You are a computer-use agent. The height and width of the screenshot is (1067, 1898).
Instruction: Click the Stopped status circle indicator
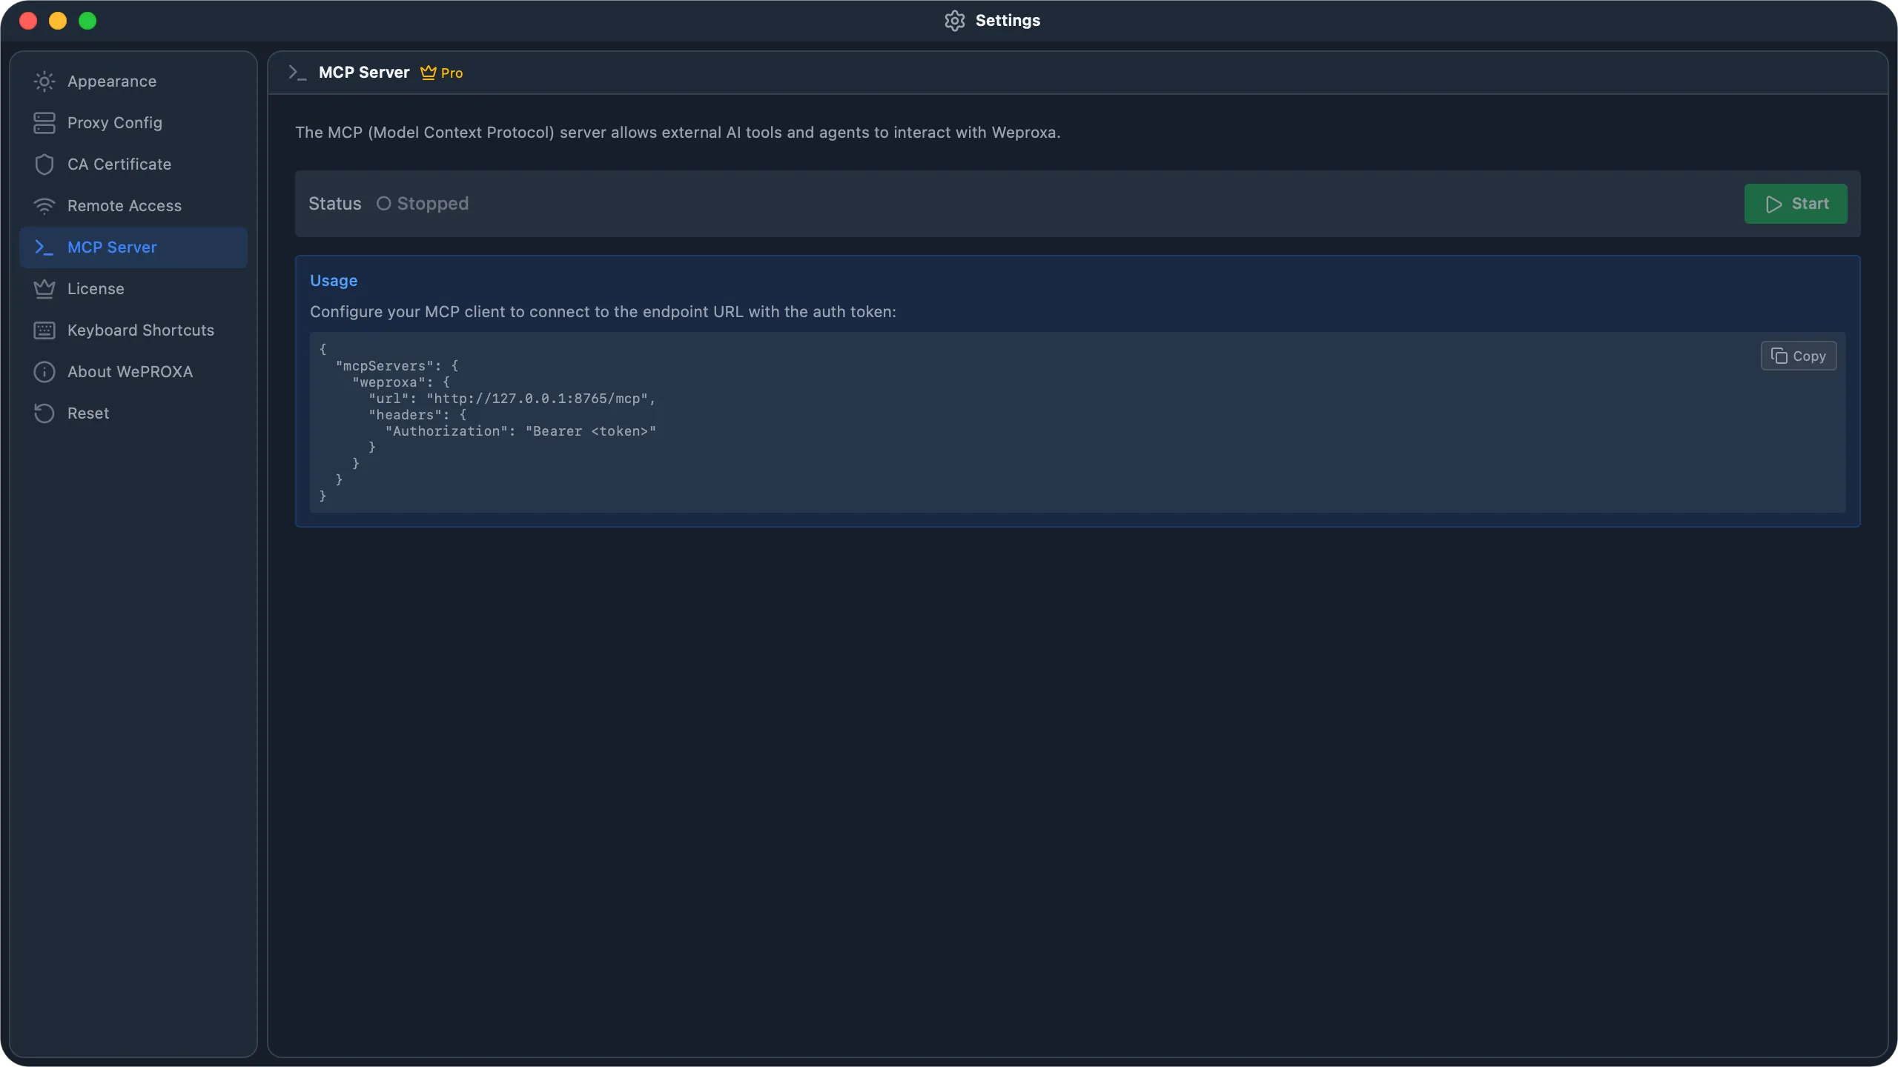[x=383, y=204]
